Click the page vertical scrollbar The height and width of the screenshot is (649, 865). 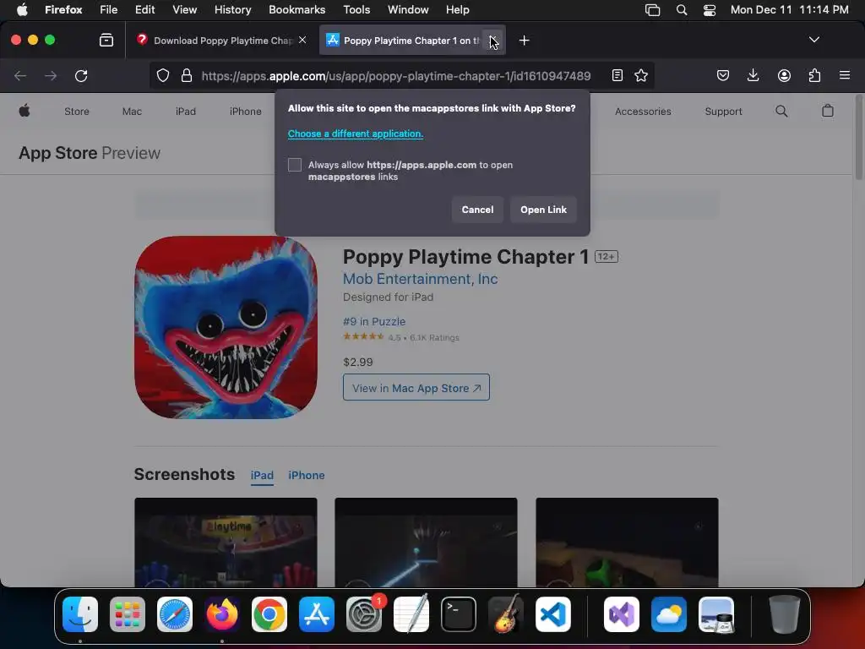859,137
